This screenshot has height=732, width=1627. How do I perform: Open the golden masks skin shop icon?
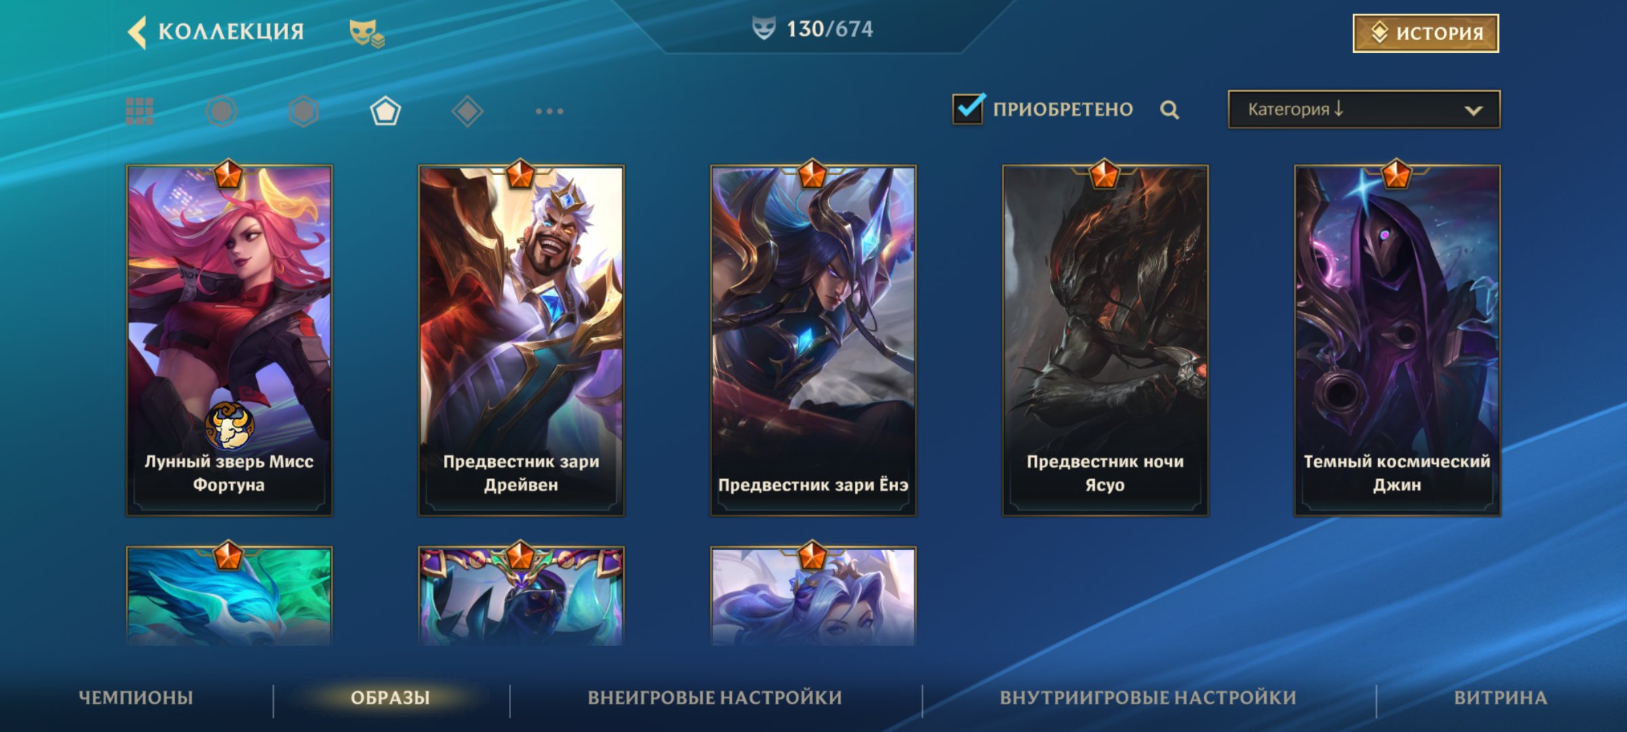pos(367,33)
